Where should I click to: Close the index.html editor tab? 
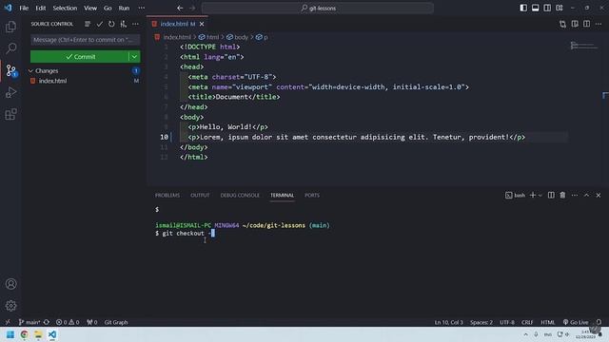[202, 24]
